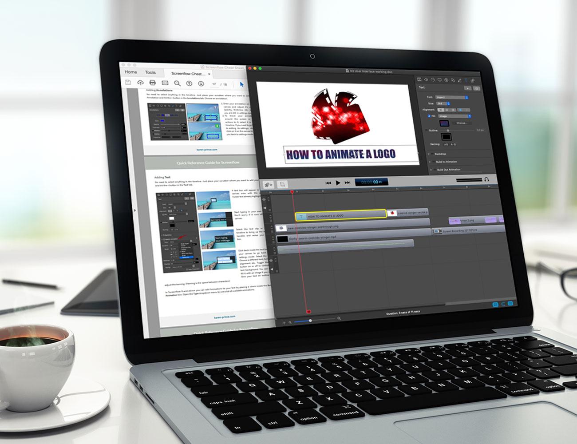
Task: Select the HOW TO ANIMATE A LOGO clip
Action: (x=340, y=215)
